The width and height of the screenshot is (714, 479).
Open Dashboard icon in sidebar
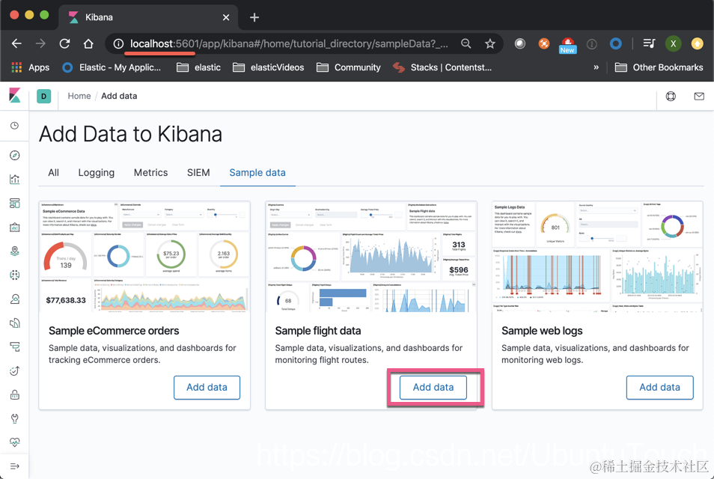14,203
